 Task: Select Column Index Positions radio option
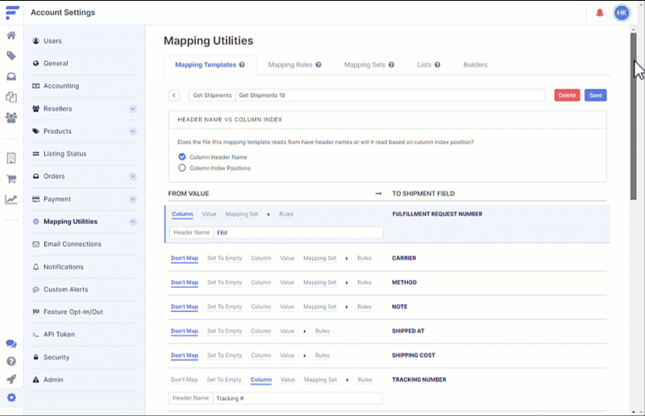click(182, 168)
